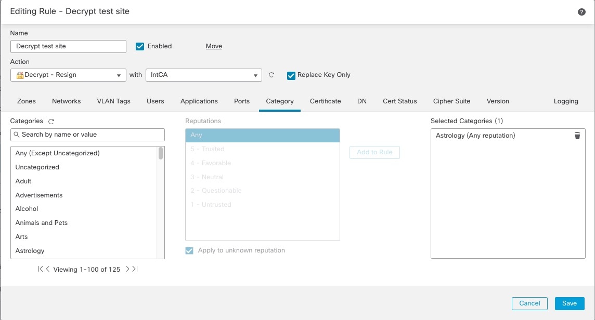This screenshot has height=320, width=595.
Task: Delete Astrology from selected categories
Action: tap(577, 136)
